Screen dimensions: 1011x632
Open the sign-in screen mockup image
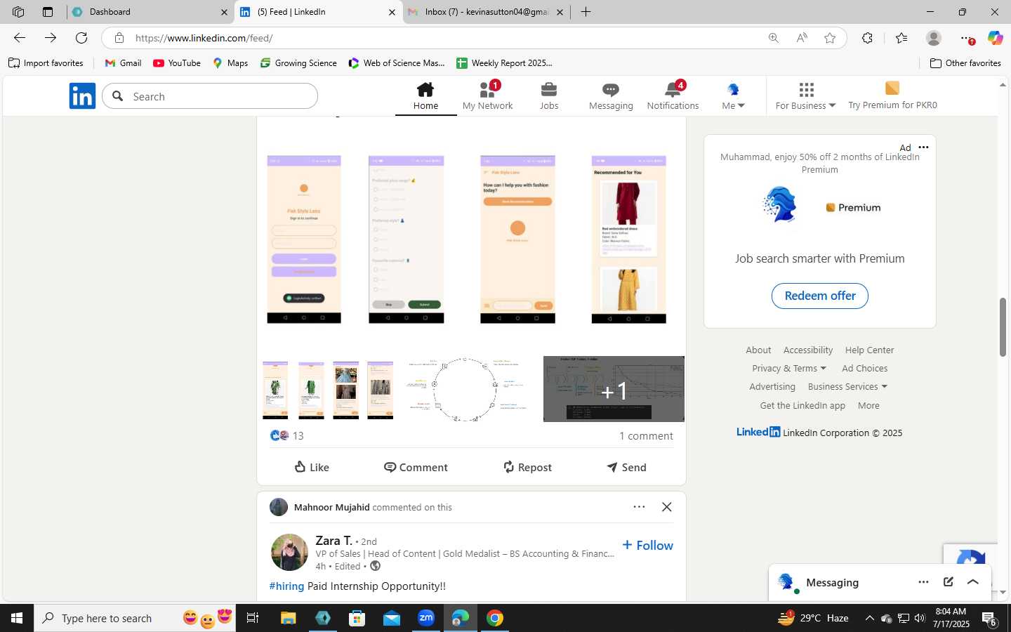(304, 239)
